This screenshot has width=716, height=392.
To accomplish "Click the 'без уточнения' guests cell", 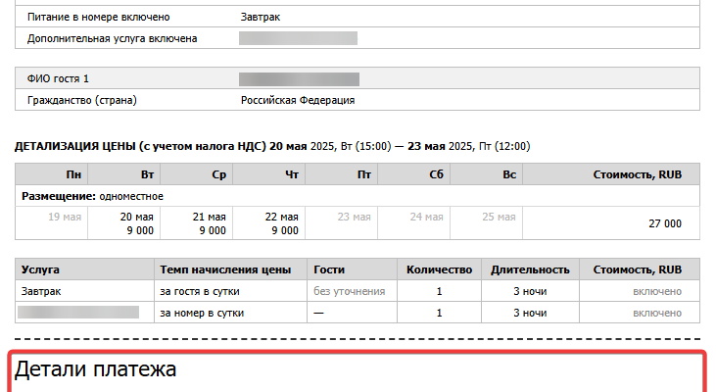I will pos(350,291).
